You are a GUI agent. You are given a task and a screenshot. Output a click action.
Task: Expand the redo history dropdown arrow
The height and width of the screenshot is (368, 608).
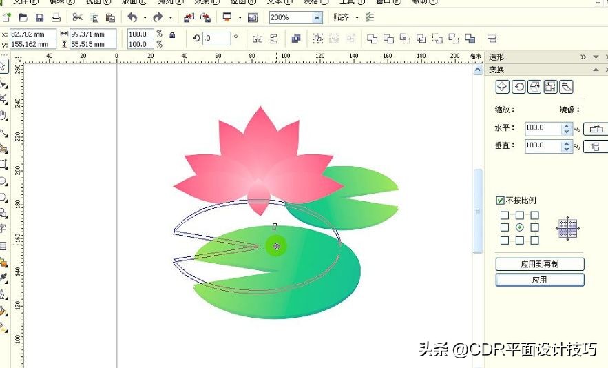tap(170, 17)
